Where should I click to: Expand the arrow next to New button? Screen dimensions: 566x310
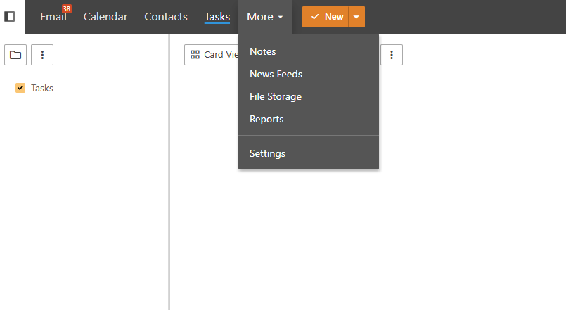point(356,17)
